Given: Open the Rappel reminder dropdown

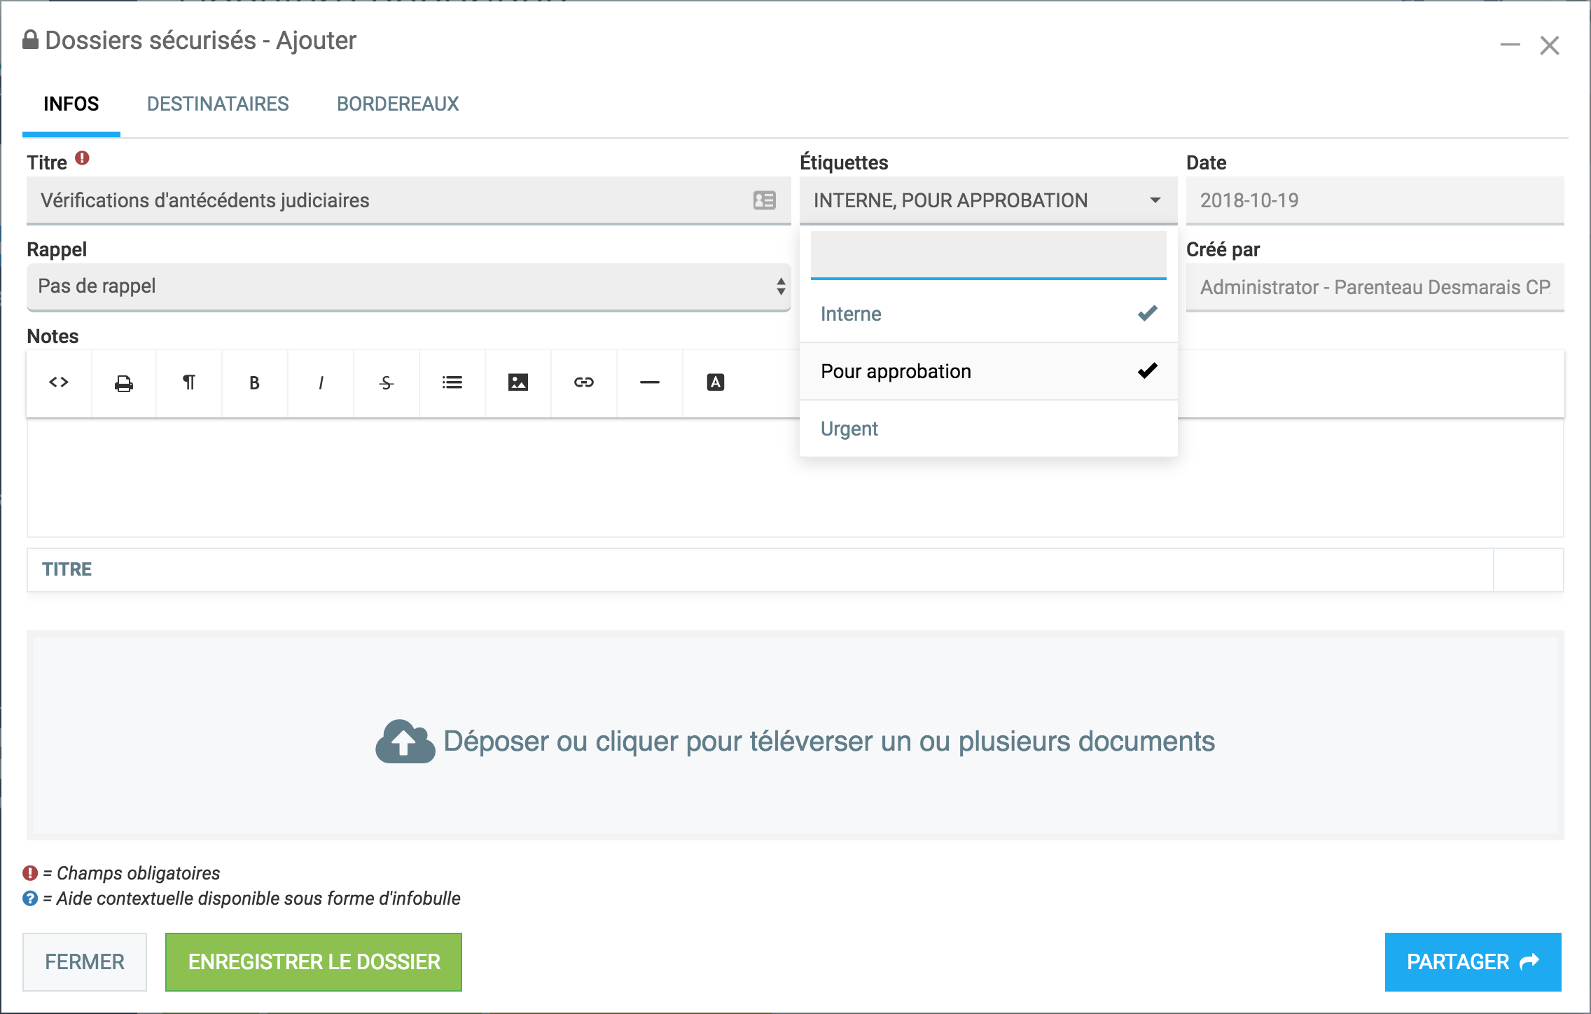Looking at the screenshot, I should point(408,286).
